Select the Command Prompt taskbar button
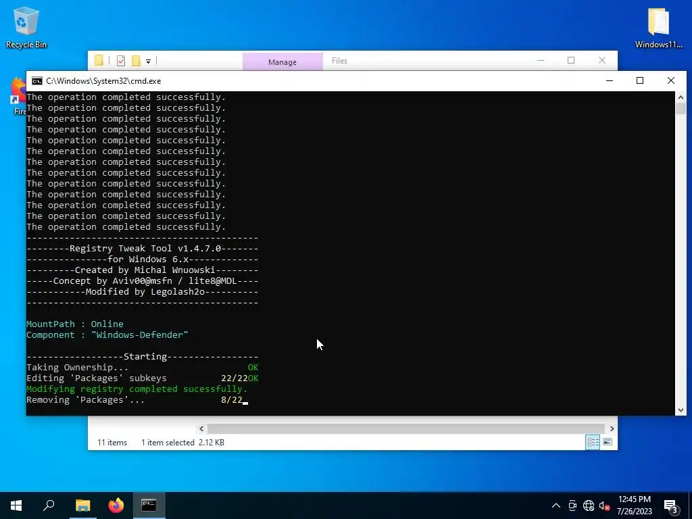 coord(149,505)
